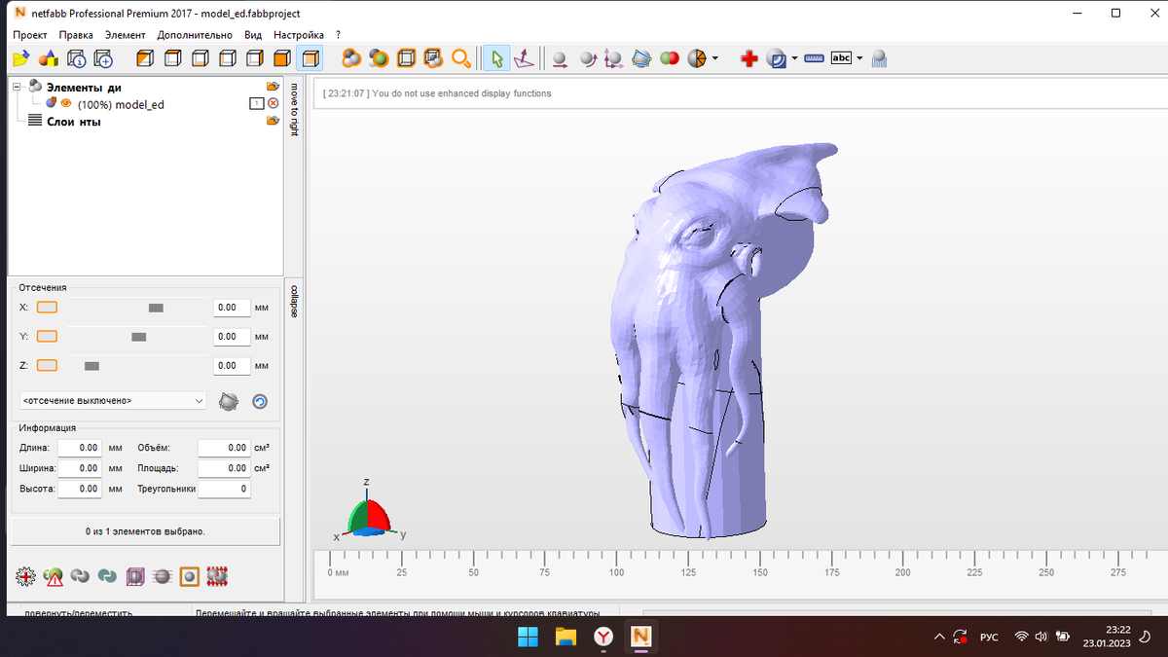
Task: Collapse the Элементы tree node
Action: (x=17, y=87)
